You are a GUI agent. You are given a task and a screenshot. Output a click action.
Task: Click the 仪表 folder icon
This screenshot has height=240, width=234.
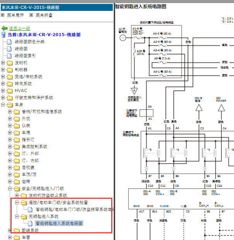17,126
